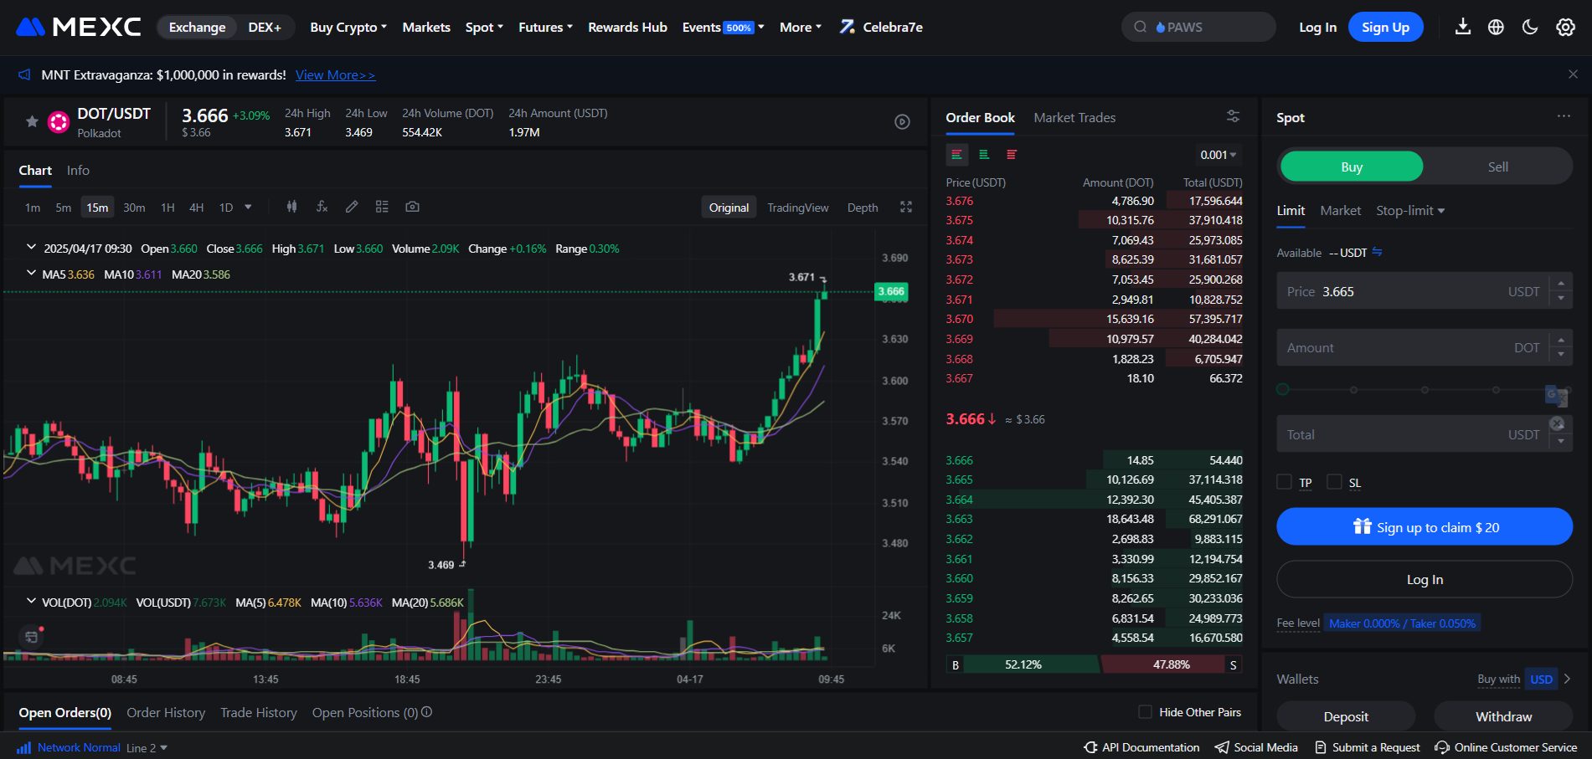
Task: Expand chart to fullscreen
Action: click(x=906, y=207)
